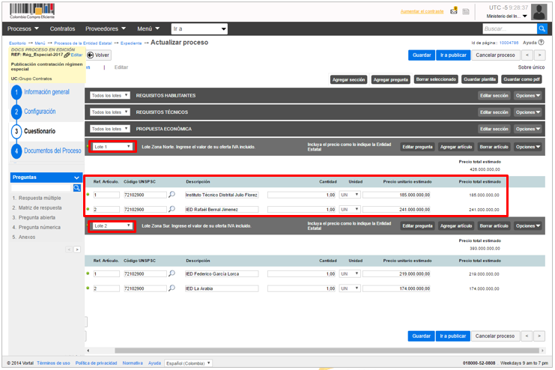Image resolution: width=555 pixels, height=370 pixels.
Task: Click Política de privacidad footer link
Action: [96, 363]
